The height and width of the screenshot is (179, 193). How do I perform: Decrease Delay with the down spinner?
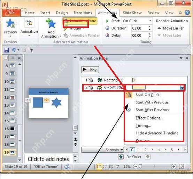[x=149, y=37]
